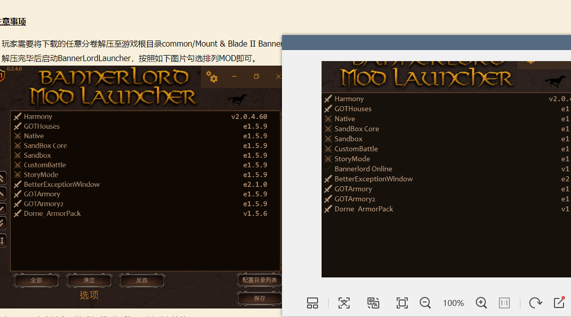The height and width of the screenshot is (317, 571).
Task: Open the edit icon with red dot
Action: pyautogui.click(x=559, y=302)
